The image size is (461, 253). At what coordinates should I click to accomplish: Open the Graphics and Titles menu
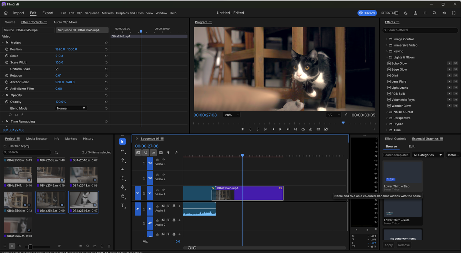130,13
